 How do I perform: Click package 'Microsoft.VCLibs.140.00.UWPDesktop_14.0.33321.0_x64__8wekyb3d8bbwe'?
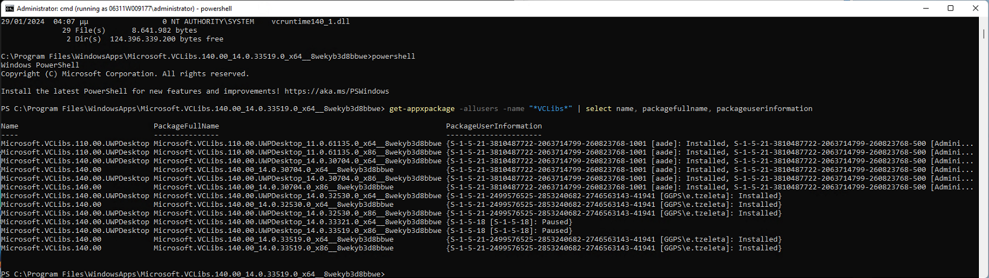297,222
